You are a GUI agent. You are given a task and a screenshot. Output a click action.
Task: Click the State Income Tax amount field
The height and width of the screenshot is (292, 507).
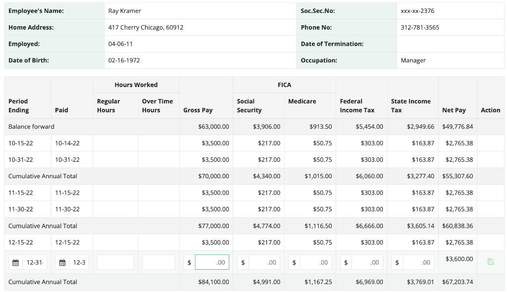[x=418, y=262]
